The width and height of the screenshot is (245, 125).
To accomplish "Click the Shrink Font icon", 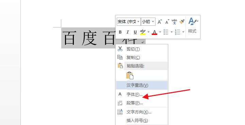I will [x=167, y=22].
